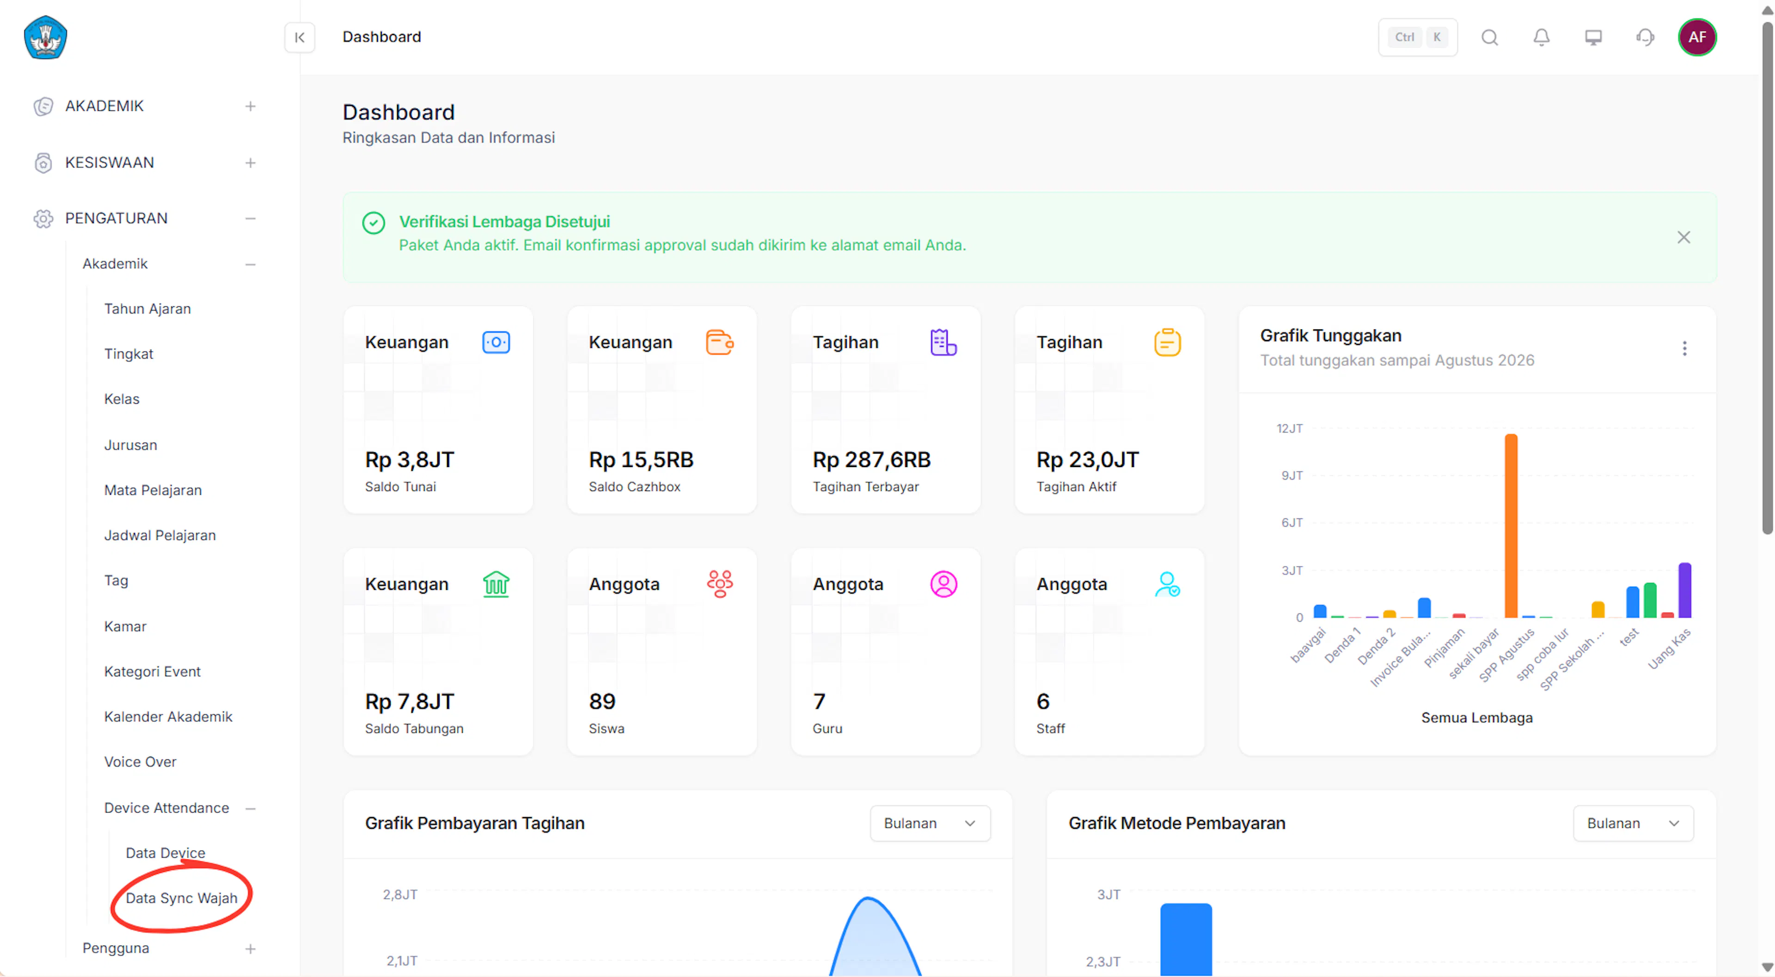Screen dimensions: 1775x977
Task: Open notifications bell
Action: click(1542, 37)
